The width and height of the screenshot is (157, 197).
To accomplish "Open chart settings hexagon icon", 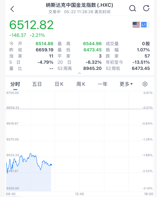I will pyautogui.click(x=145, y=84).
